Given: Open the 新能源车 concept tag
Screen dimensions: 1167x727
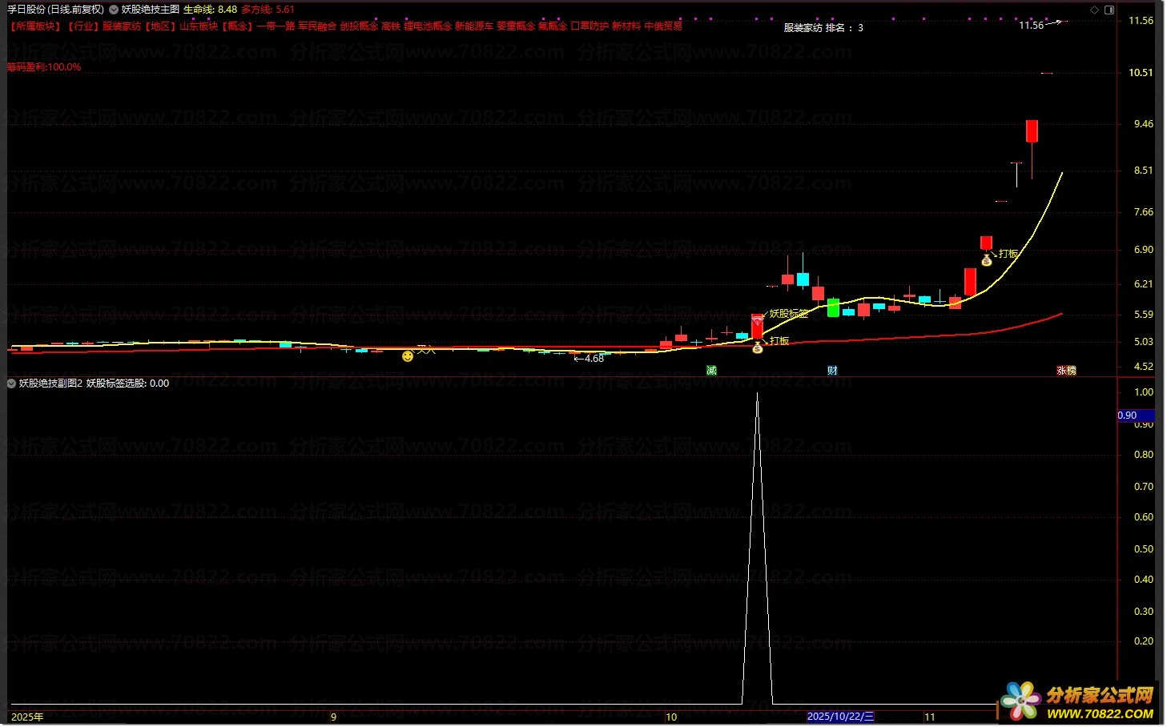Looking at the screenshot, I should click(x=474, y=26).
